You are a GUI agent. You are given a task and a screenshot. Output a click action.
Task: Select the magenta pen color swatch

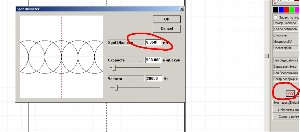[297, 10]
